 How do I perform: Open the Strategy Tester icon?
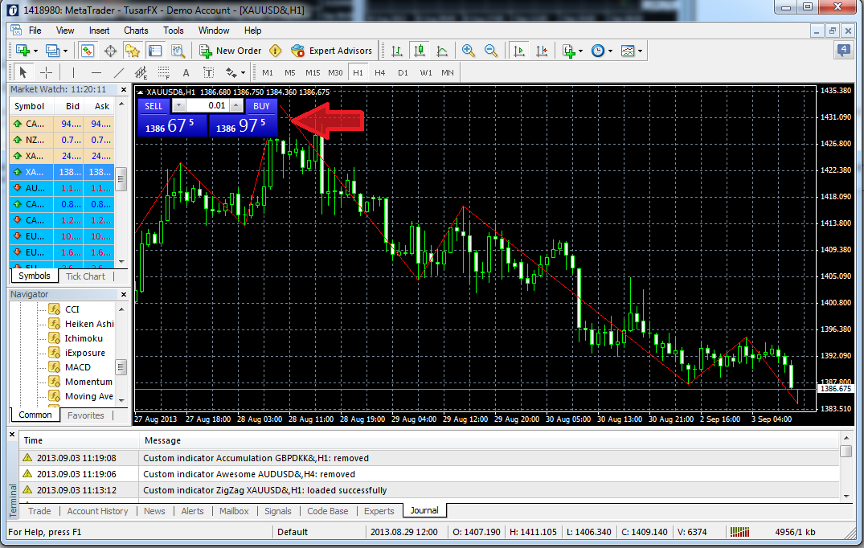pyautogui.click(x=178, y=51)
